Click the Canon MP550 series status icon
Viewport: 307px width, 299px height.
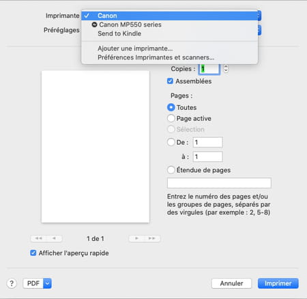pyautogui.click(x=94, y=25)
